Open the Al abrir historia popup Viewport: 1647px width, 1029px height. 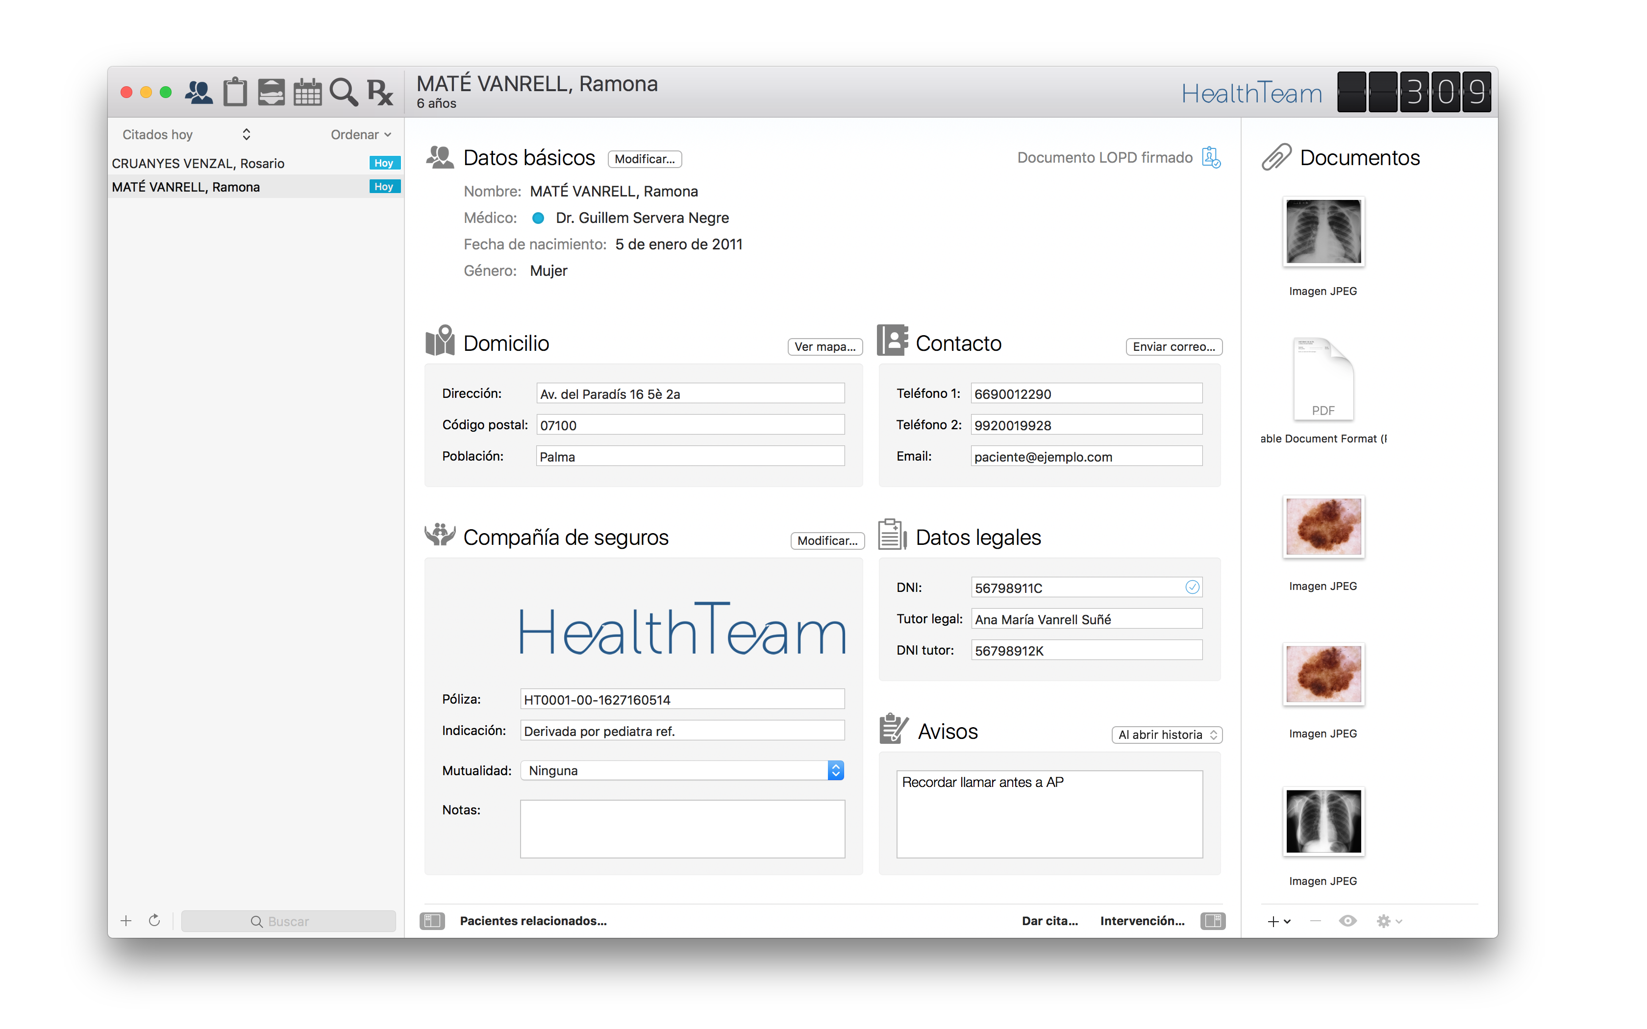click(x=1167, y=735)
